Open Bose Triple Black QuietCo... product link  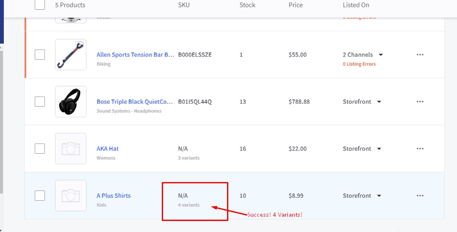click(135, 102)
